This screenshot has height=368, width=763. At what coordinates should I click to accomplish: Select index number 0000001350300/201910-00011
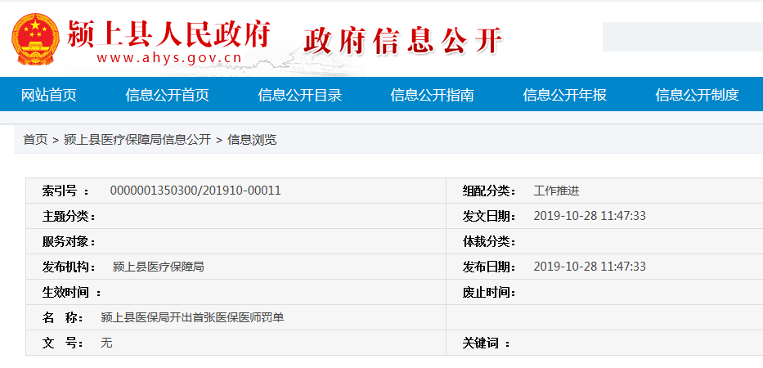pos(195,191)
